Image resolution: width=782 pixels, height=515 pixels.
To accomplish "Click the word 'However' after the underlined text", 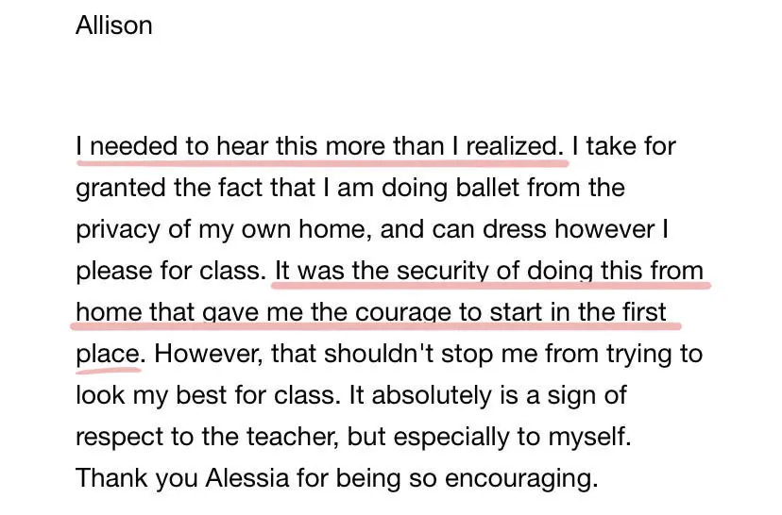I will [x=208, y=354].
